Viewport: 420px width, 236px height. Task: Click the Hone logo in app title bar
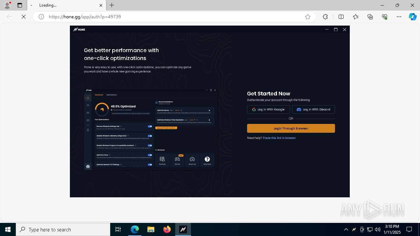pyautogui.click(x=79, y=29)
